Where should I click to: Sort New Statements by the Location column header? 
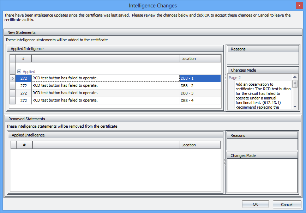pos(200,59)
